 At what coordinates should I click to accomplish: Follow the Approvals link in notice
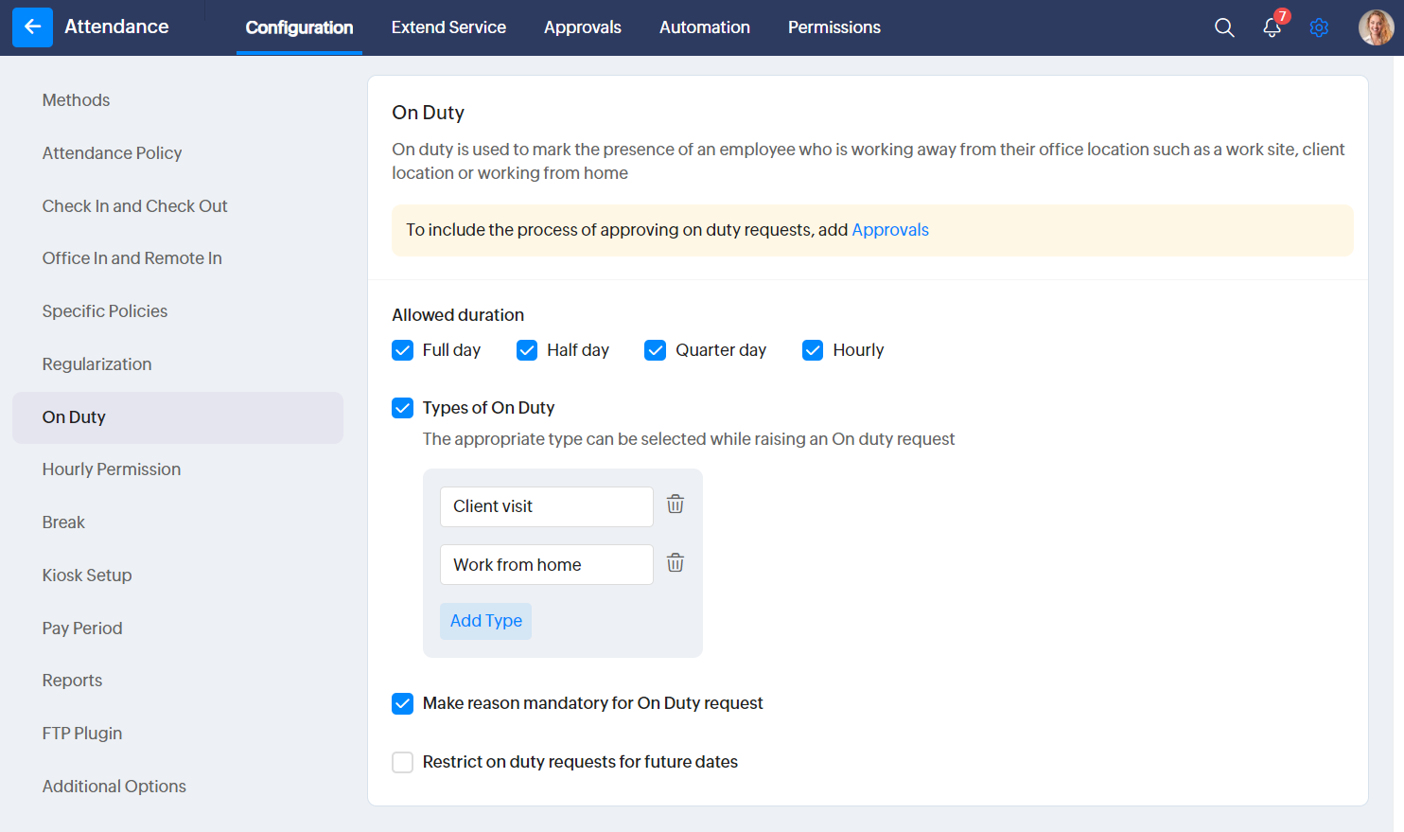[x=889, y=230]
